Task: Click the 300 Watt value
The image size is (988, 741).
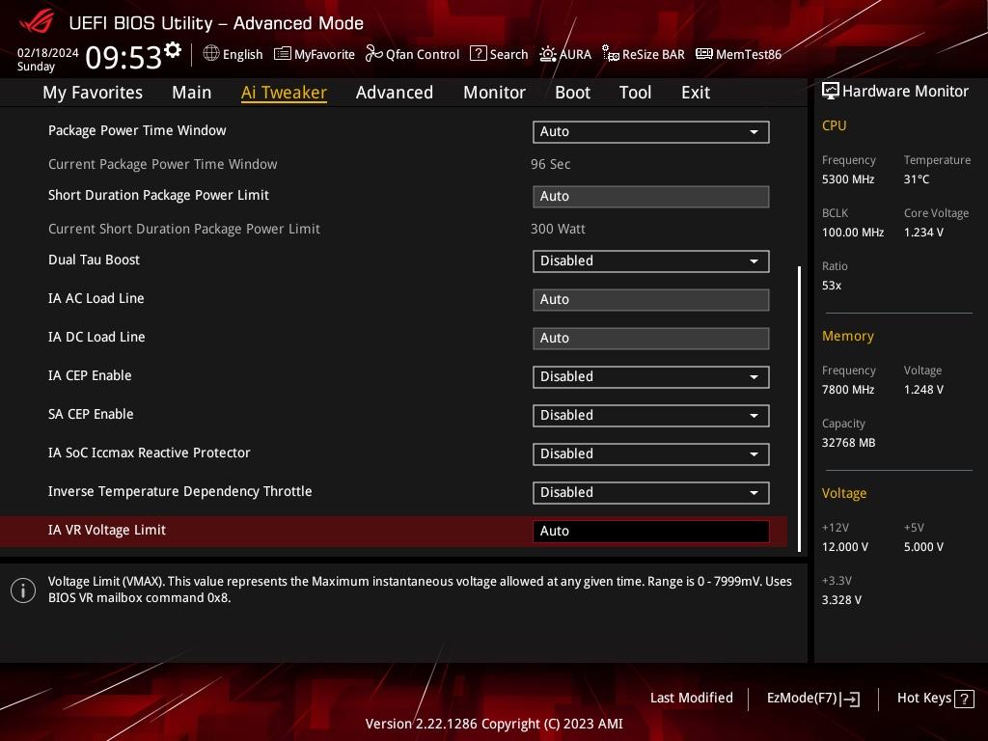Action: pos(558,229)
